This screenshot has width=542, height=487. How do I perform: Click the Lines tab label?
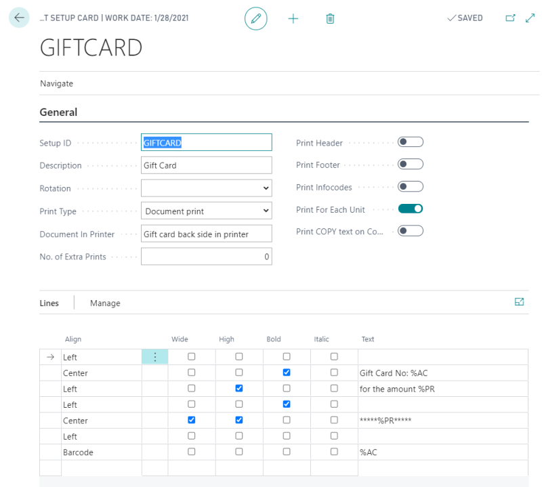pos(49,302)
